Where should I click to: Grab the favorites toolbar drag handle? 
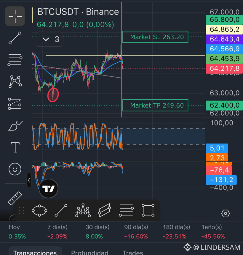pyautogui.click(x=21, y=210)
